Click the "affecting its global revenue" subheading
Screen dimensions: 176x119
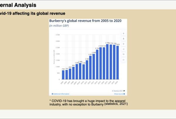click(39, 14)
